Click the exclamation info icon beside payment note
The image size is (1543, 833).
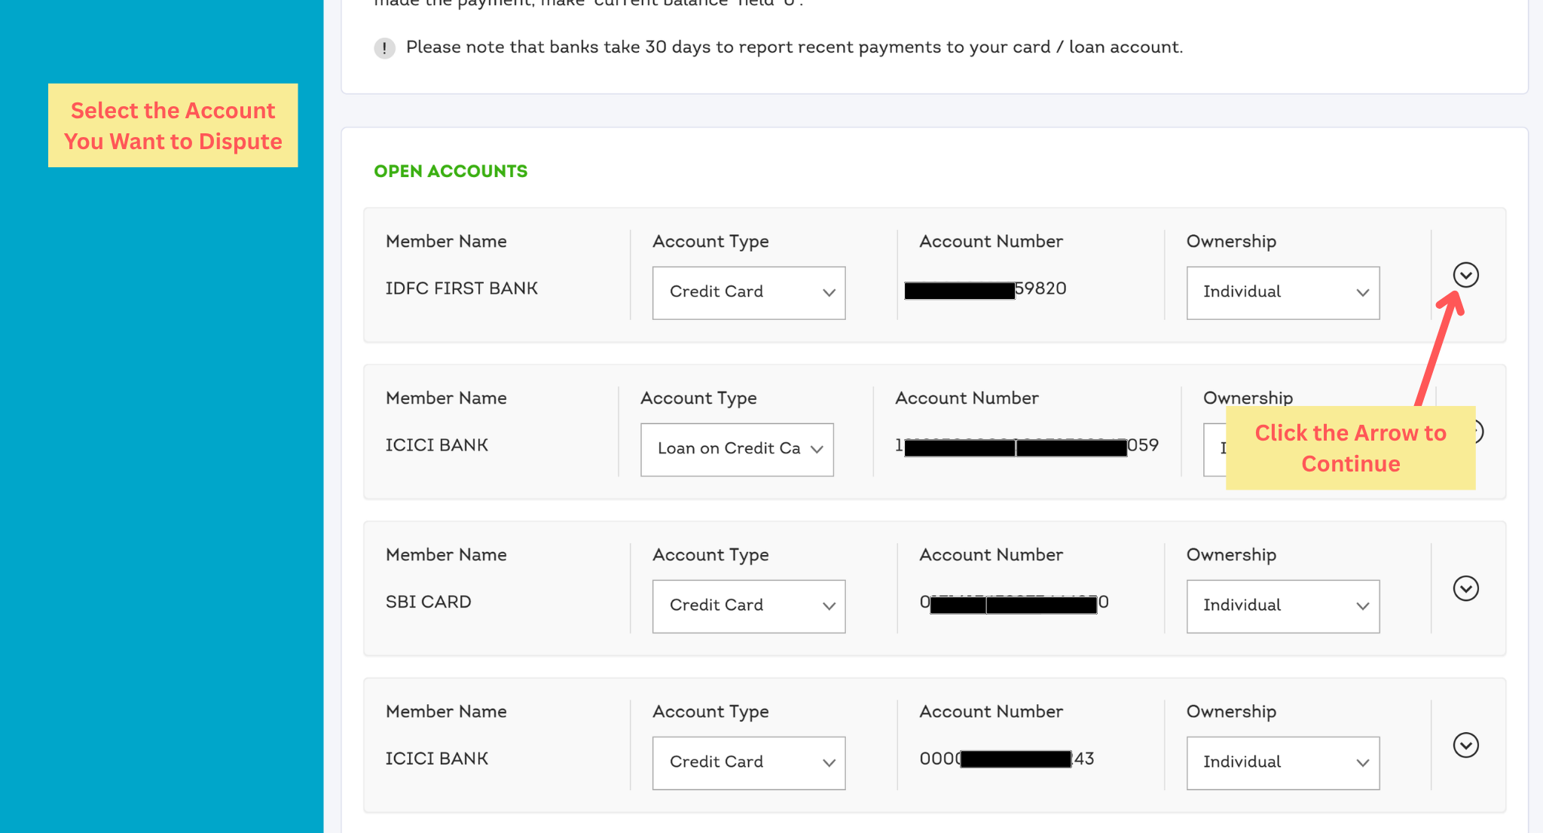(x=384, y=48)
